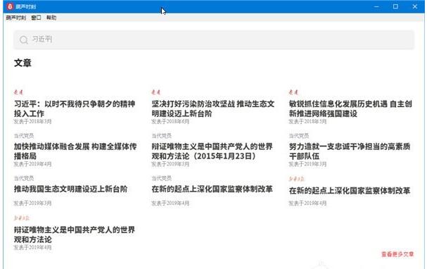This screenshot has height=269, width=427.
Task: Open article 努力造就一支忠诚干净担当的高素质干部队伍
Action: (350, 151)
